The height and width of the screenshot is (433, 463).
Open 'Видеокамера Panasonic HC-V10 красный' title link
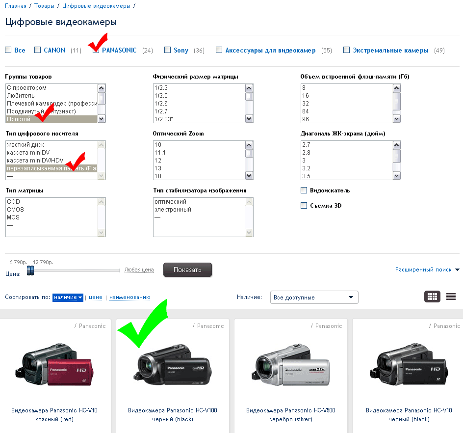click(54, 415)
